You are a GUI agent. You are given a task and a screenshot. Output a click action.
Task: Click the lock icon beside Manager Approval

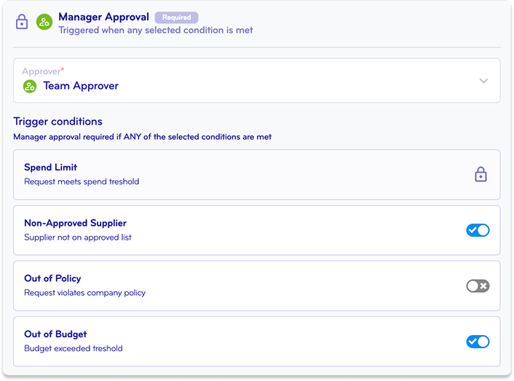pyautogui.click(x=22, y=22)
